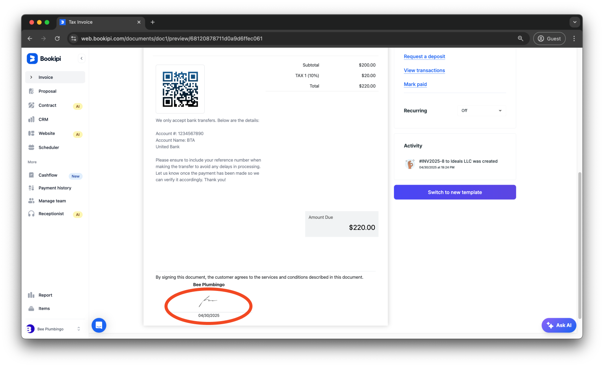Reload the page with the refresh icon
604x367 pixels.
point(57,39)
